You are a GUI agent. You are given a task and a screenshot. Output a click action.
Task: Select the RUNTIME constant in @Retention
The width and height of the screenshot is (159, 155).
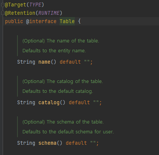coord(49,13)
